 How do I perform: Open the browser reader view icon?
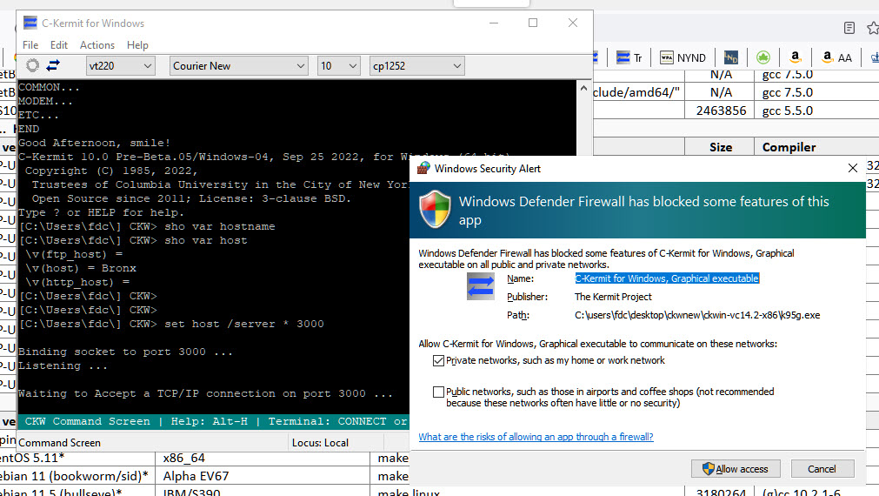coord(849,28)
